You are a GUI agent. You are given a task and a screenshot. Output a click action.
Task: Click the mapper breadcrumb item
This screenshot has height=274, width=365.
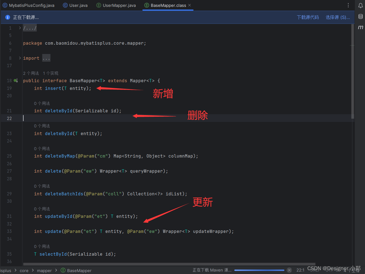click(44, 270)
